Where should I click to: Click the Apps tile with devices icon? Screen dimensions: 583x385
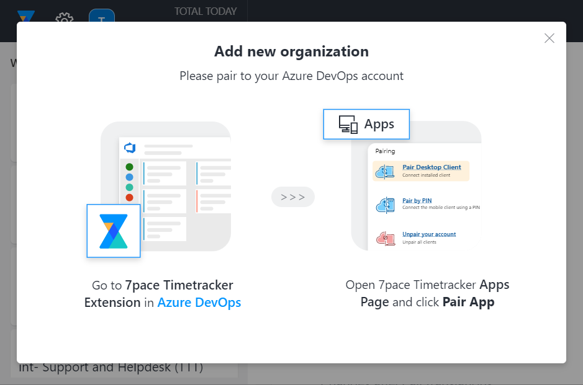click(x=366, y=125)
